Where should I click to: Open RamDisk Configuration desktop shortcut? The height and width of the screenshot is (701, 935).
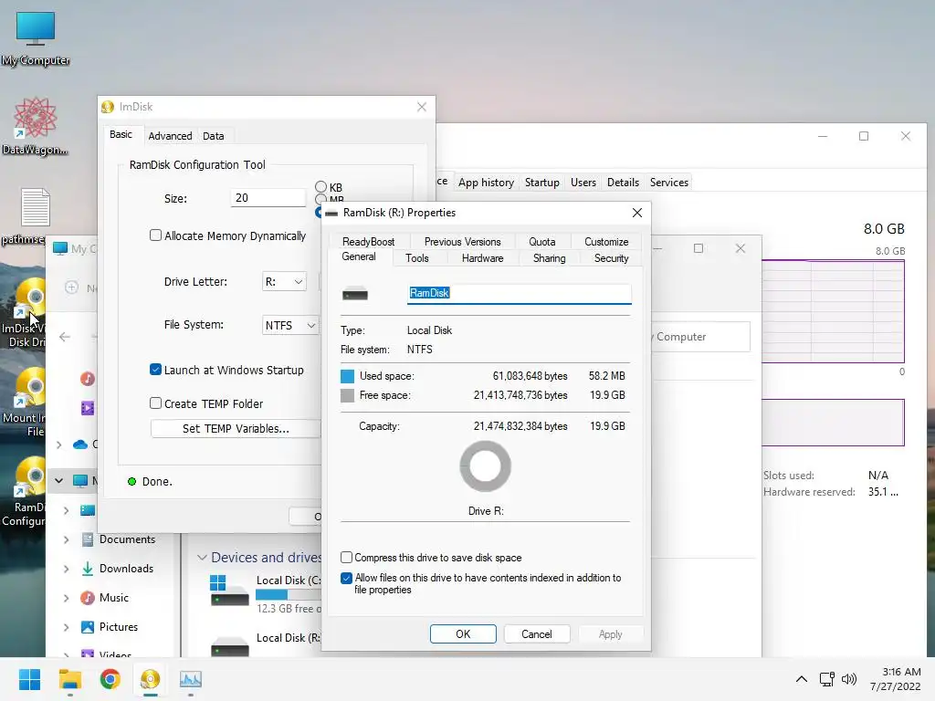24,492
